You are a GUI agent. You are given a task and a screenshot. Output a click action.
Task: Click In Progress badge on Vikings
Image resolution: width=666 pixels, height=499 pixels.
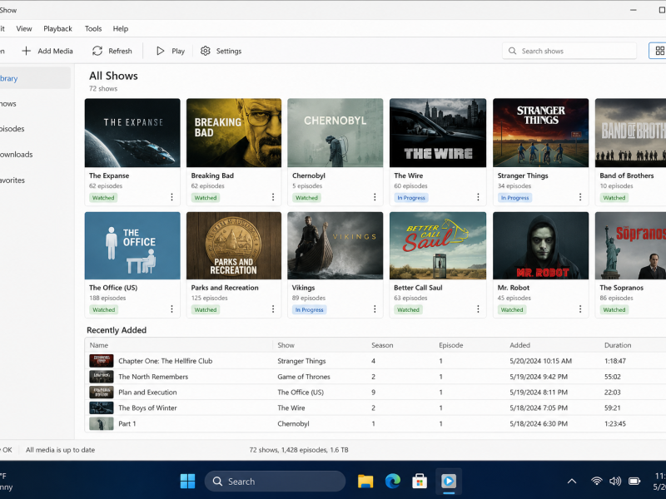tap(309, 309)
